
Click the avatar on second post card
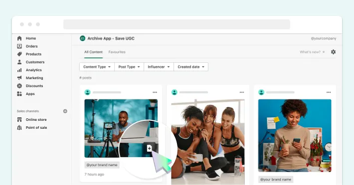(x=175, y=92)
